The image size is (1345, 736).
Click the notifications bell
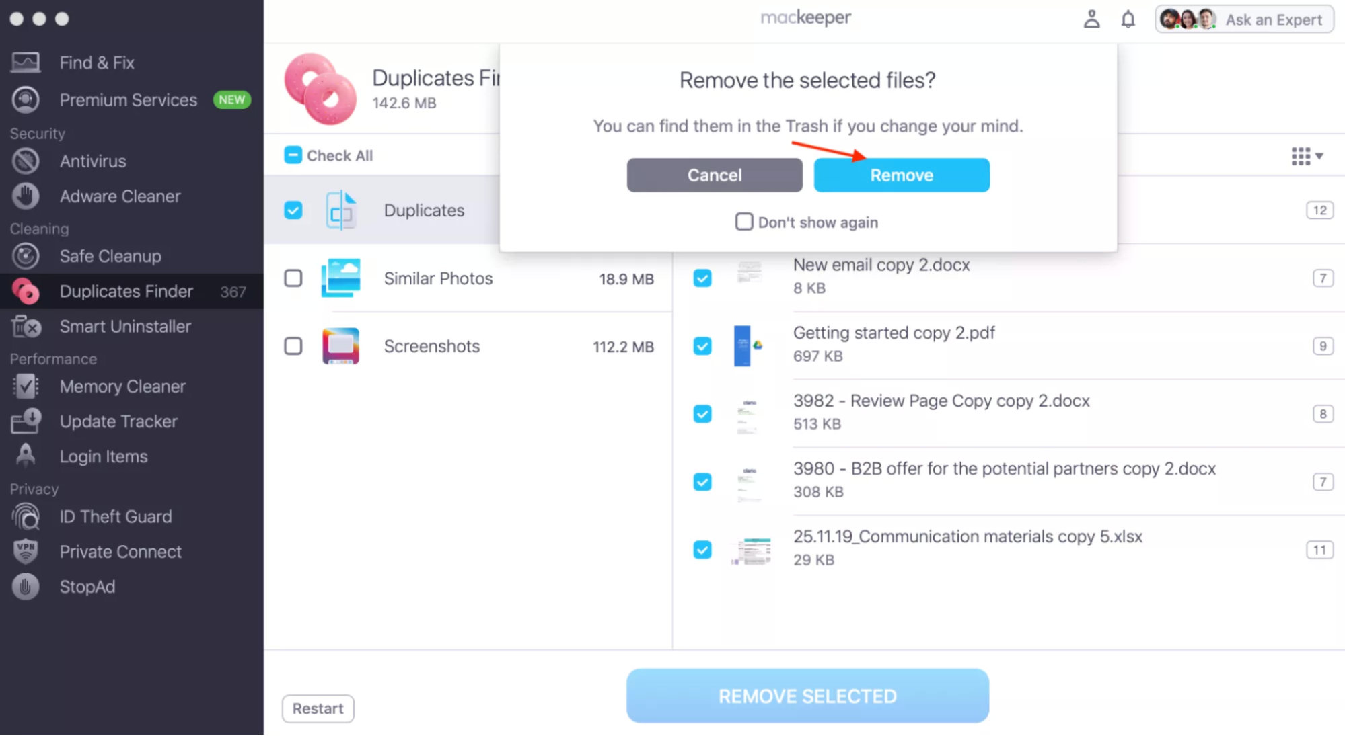point(1128,19)
